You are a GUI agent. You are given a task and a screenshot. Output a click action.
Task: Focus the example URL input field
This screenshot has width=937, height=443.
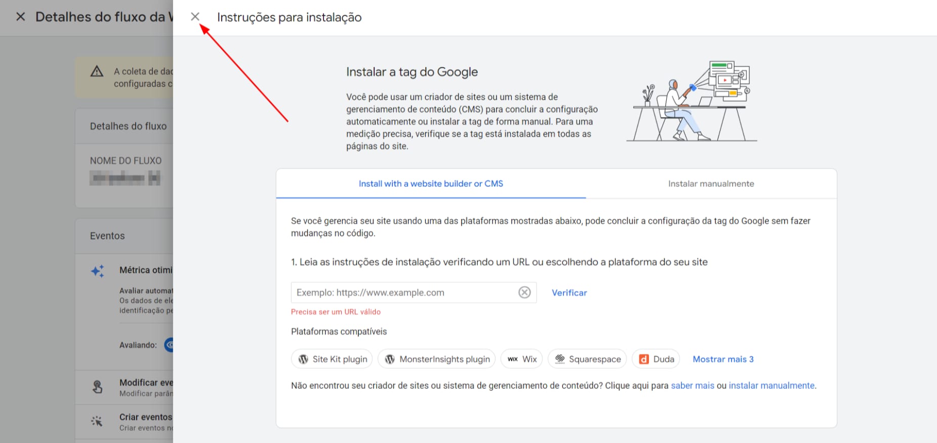[x=404, y=293]
